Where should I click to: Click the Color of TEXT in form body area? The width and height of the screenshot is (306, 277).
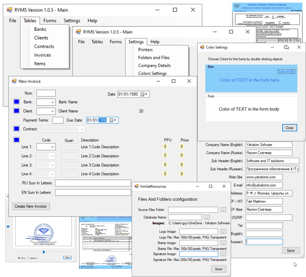tap(249, 109)
